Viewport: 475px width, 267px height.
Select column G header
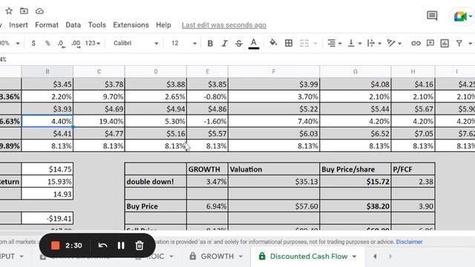pos(356,72)
